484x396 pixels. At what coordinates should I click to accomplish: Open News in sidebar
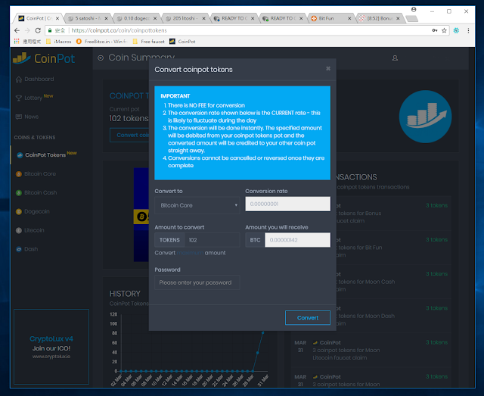click(32, 117)
